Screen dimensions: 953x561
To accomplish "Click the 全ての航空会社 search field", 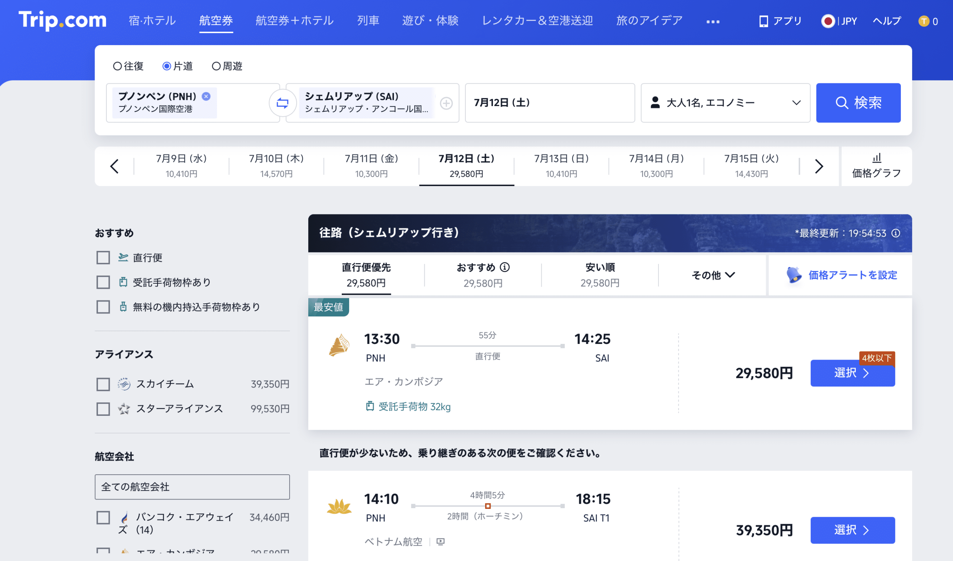I will click(192, 487).
